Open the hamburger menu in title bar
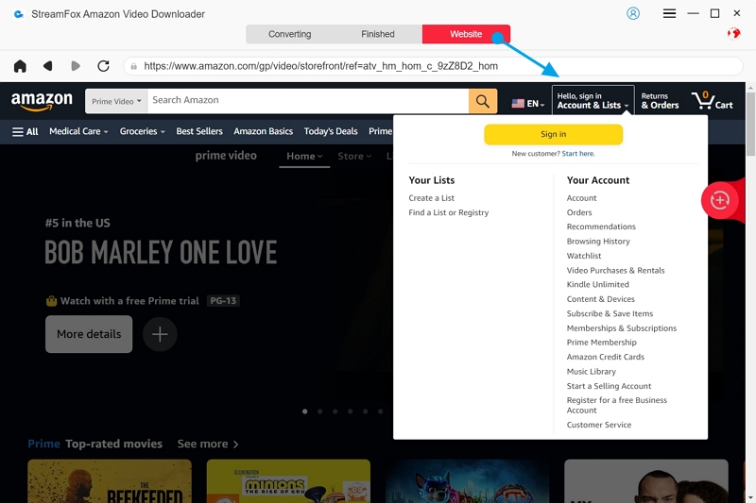Viewport: 756px width, 503px height. click(x=669, y=13)
